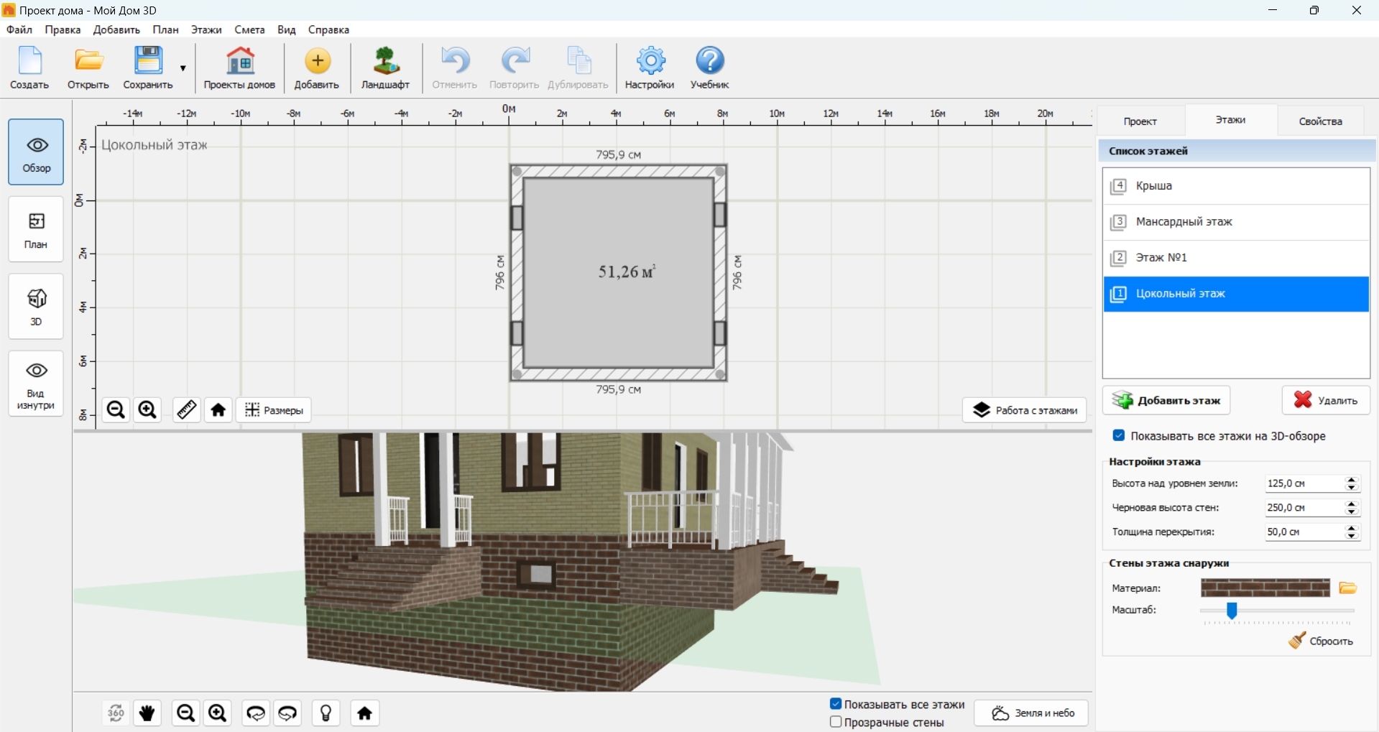
Task: Switch to the Свойства tab
Action: click(1321, 121)
